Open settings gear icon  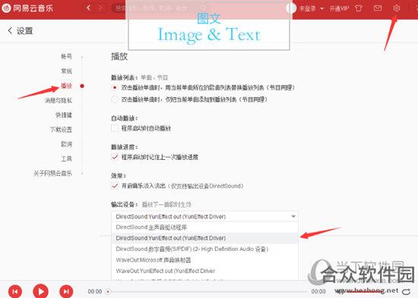[397, 8]
